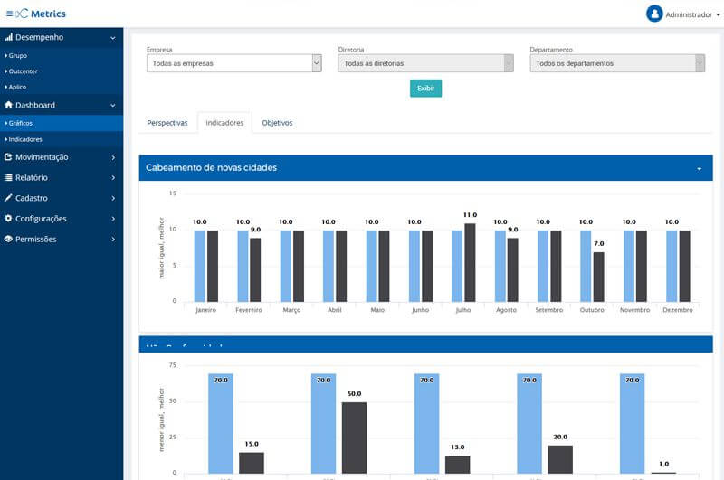Open the Administrador user avatar
724x480 pixels.
(x=654, y=14)
